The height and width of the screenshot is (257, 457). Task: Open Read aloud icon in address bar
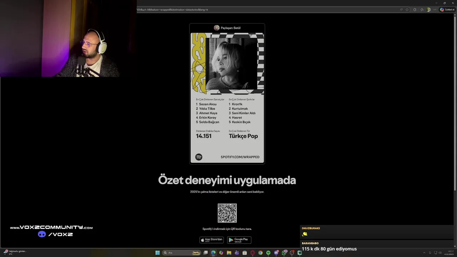(401, 10)
